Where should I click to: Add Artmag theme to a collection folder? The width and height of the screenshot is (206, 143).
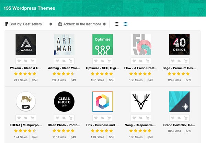(x=64, y=61)
